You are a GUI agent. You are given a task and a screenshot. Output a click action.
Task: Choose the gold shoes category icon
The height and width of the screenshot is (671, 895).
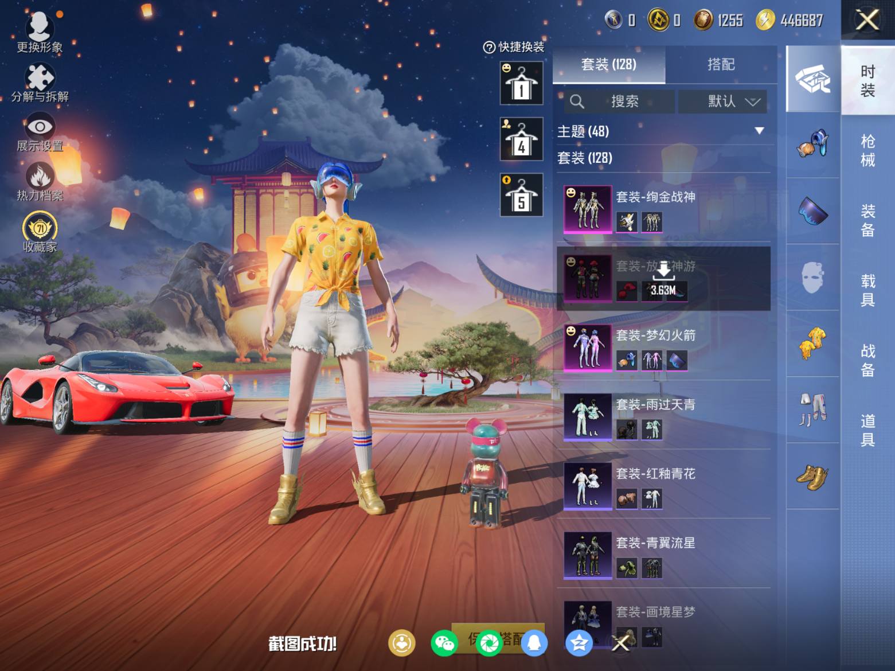pyautogui.click(x=812, y=476)
